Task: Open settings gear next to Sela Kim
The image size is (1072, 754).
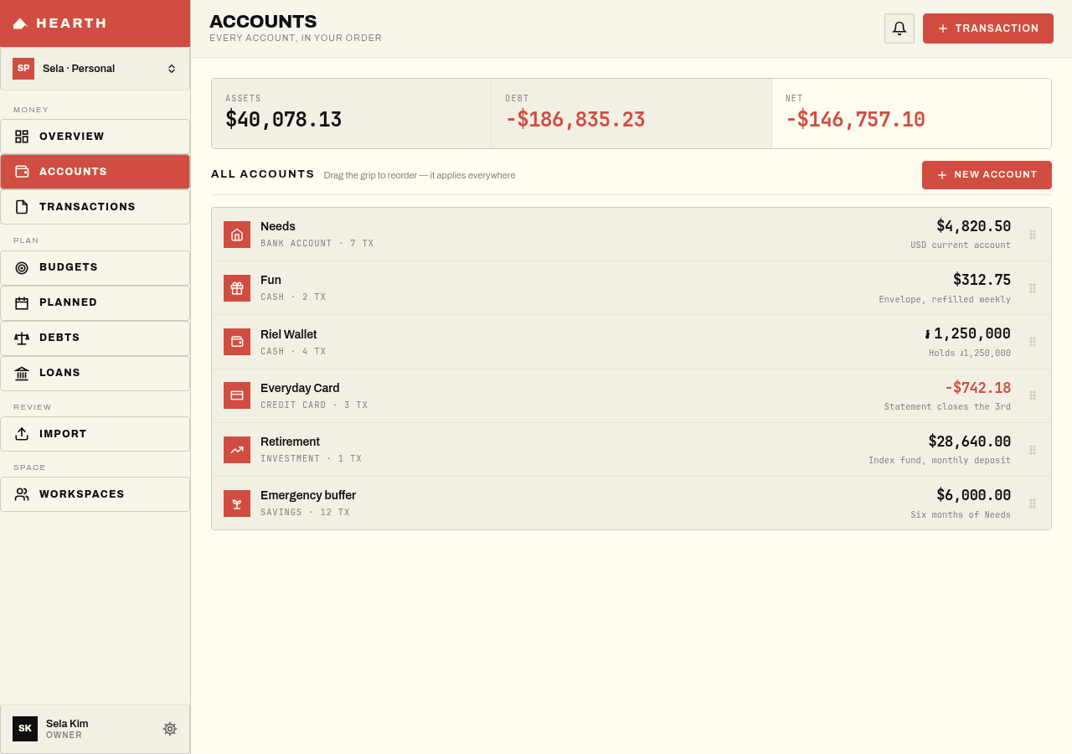Action: (x=170, y=729)
